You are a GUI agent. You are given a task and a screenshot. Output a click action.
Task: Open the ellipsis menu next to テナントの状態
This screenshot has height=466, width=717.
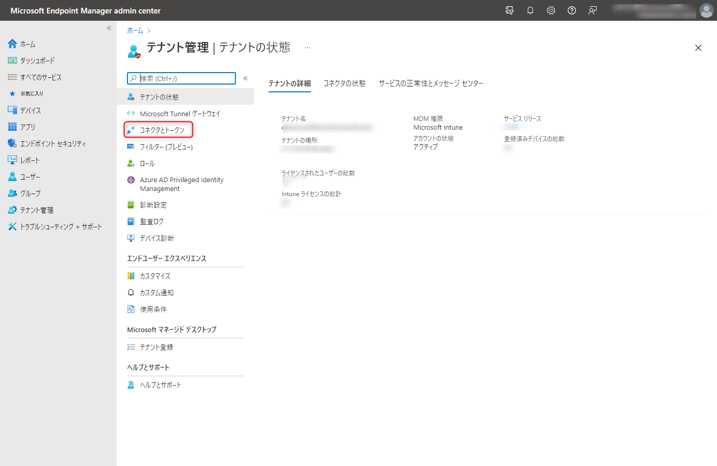(x=307, y=47)
